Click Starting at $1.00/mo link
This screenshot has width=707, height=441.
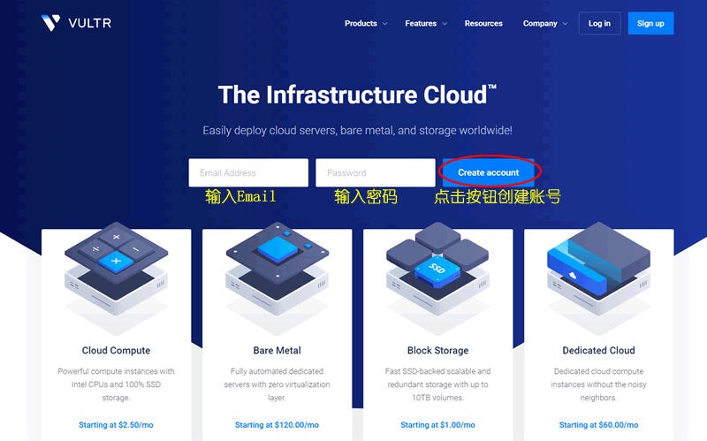click(437, 425)
